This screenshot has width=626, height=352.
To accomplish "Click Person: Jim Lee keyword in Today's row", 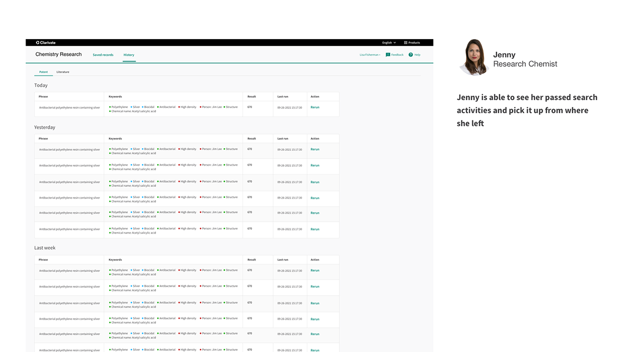I will tap(211, 107).
